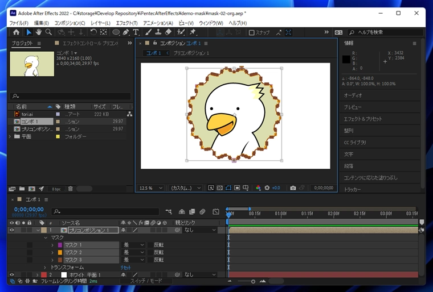Create a new folder in Project panel
433x292 pixels.
tap(22, 189)
